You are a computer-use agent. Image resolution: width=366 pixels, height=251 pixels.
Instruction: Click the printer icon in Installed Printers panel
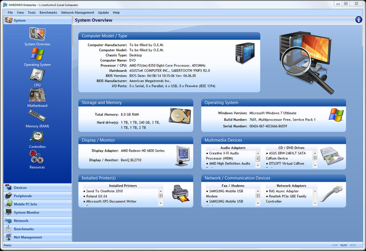point(181,193)
